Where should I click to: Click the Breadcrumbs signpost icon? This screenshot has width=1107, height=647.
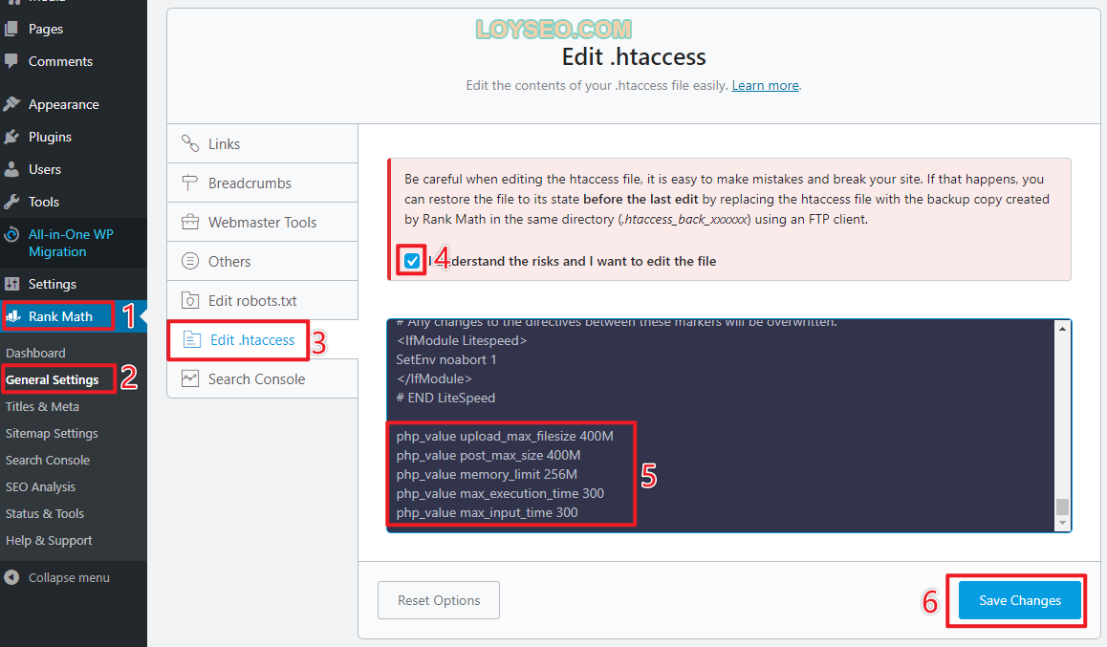coord(190,183)
